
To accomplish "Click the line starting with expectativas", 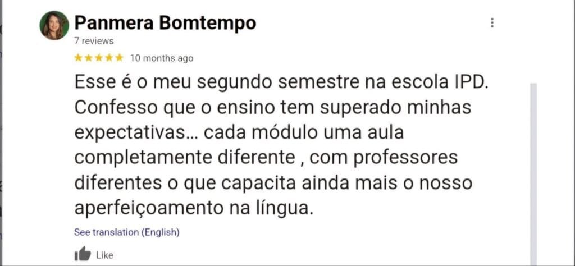I will click(x=239, y=132).
